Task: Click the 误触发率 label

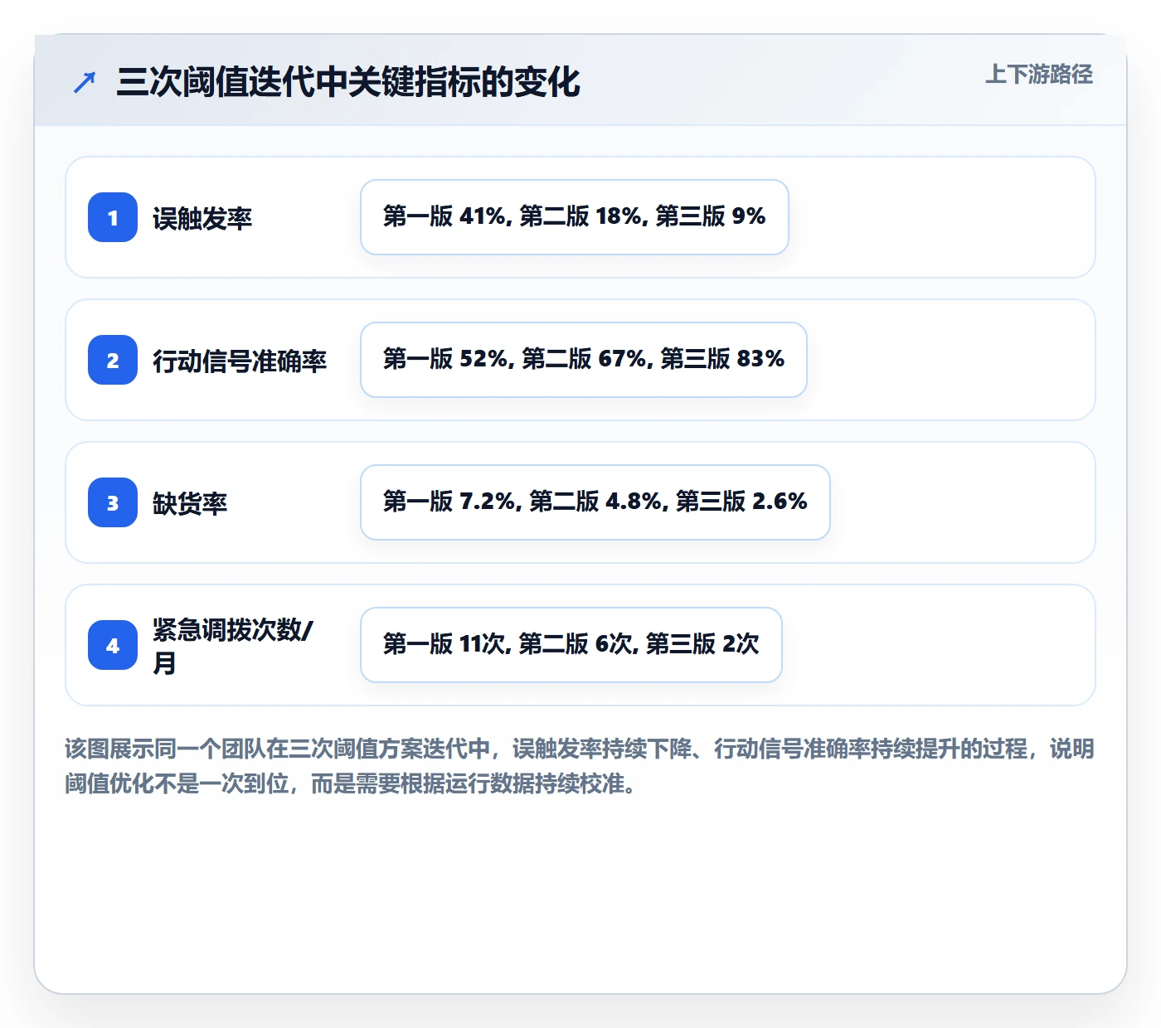Action: click(x=202, y=218)
